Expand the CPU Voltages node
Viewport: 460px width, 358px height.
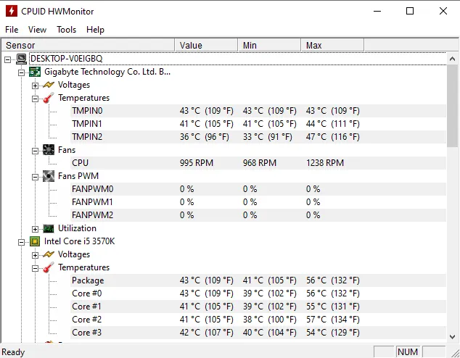pyautogui.click(x=36, y=255)
